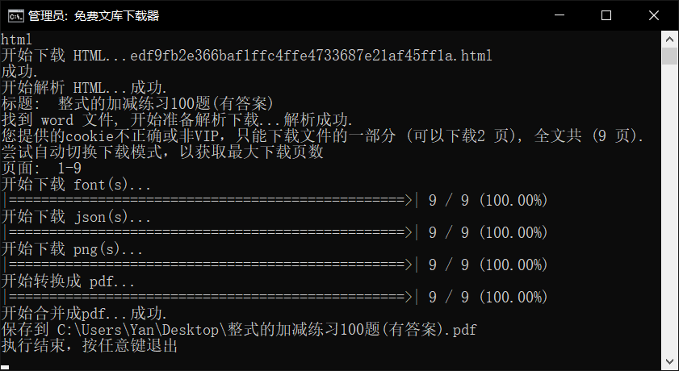Maximize the console window
Image resolution: width=679 pixels, height=371 pixels.
pos(606,15)
